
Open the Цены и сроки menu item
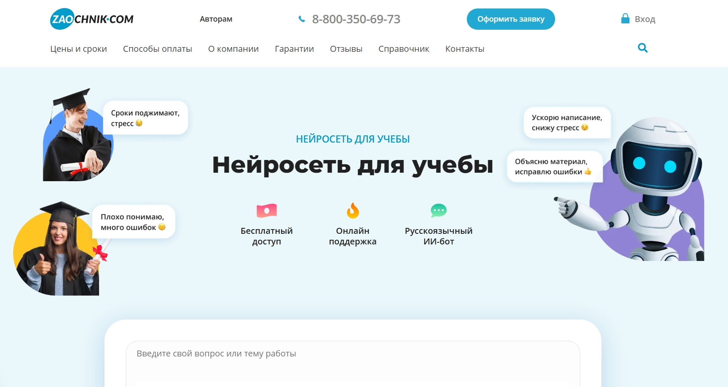[x=79, y=49]
